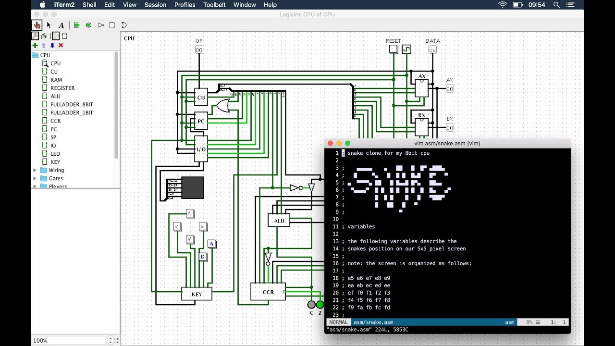The height and width of the screenshot is (346, 615).
Task: Click the KEY subcircuit block
Action: pyautogui.click(x=197, y=294)
